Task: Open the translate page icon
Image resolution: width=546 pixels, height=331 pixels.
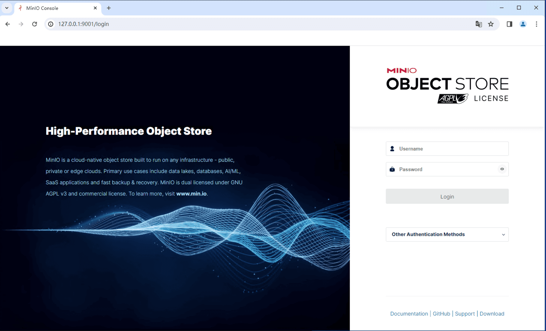Action: pos(478,24)
